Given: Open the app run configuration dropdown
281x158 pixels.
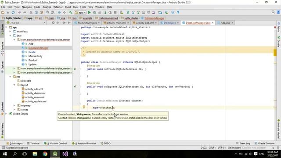Looking at the screenshot, I should (80, 13).
